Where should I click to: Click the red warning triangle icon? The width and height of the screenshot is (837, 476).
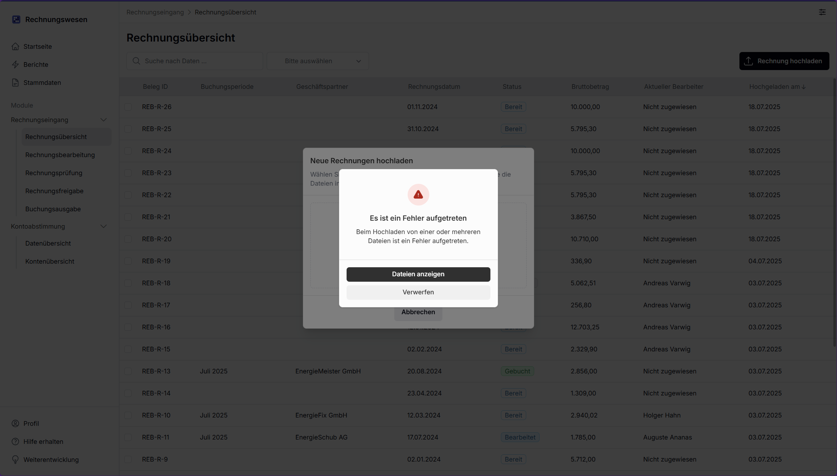418,195
